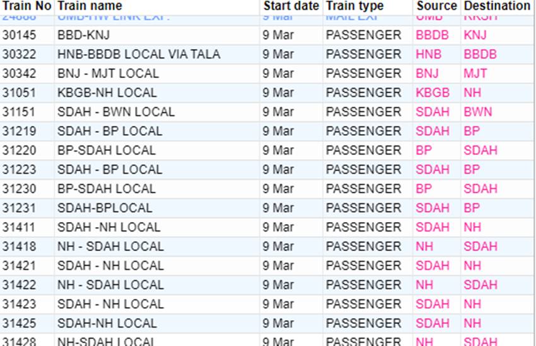
Task: Open KNJ destination station link
Action: tap(475, 35)
